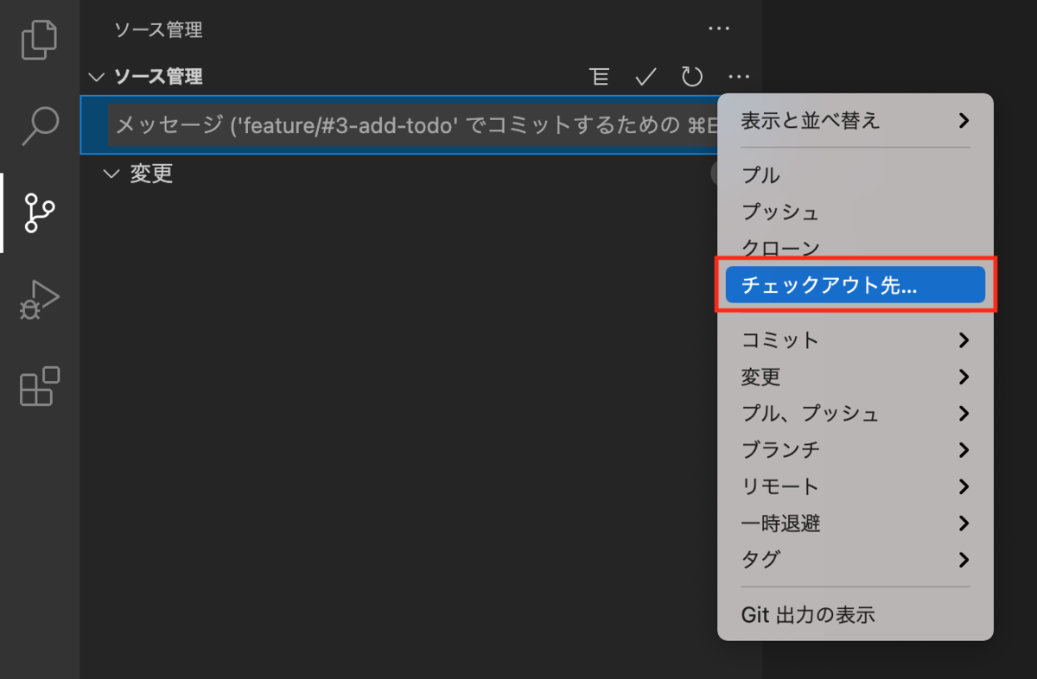Open the Extensions icon
1037x679 pixels.
coord(39,388)
